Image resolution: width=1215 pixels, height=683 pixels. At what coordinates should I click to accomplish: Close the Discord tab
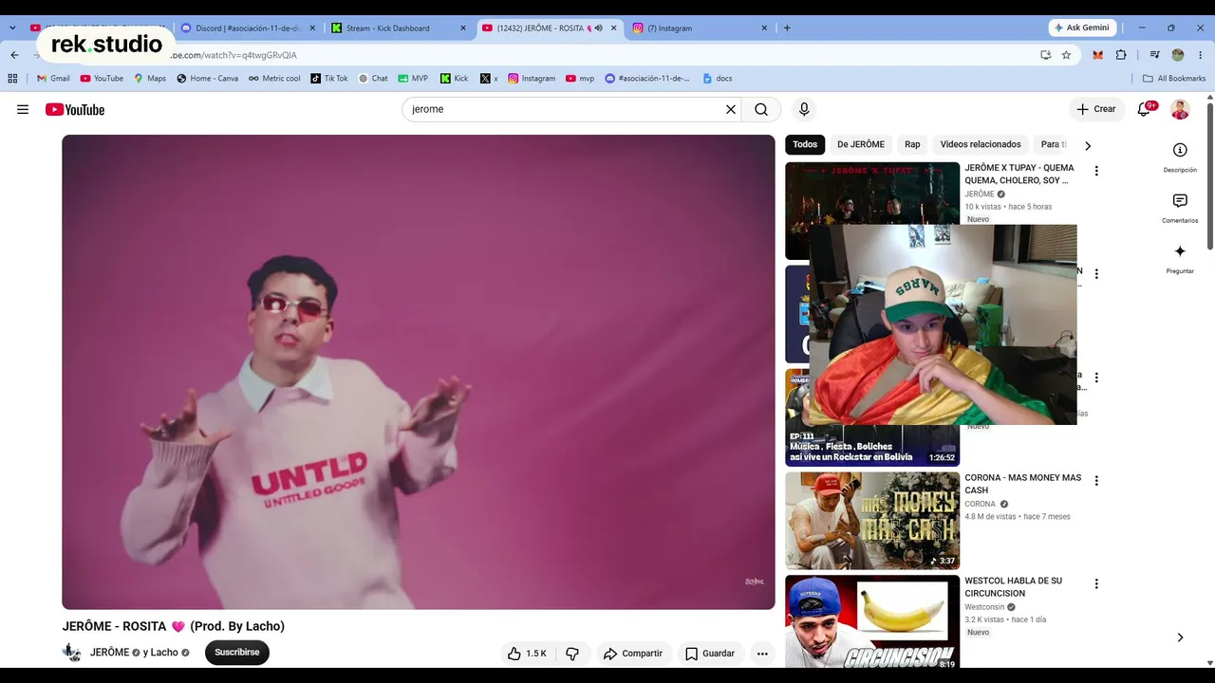click(x=312, y=28)
